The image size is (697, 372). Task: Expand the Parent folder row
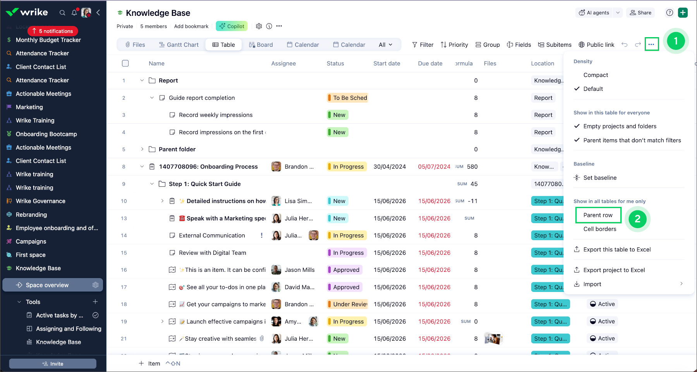(x=142, y=149)
